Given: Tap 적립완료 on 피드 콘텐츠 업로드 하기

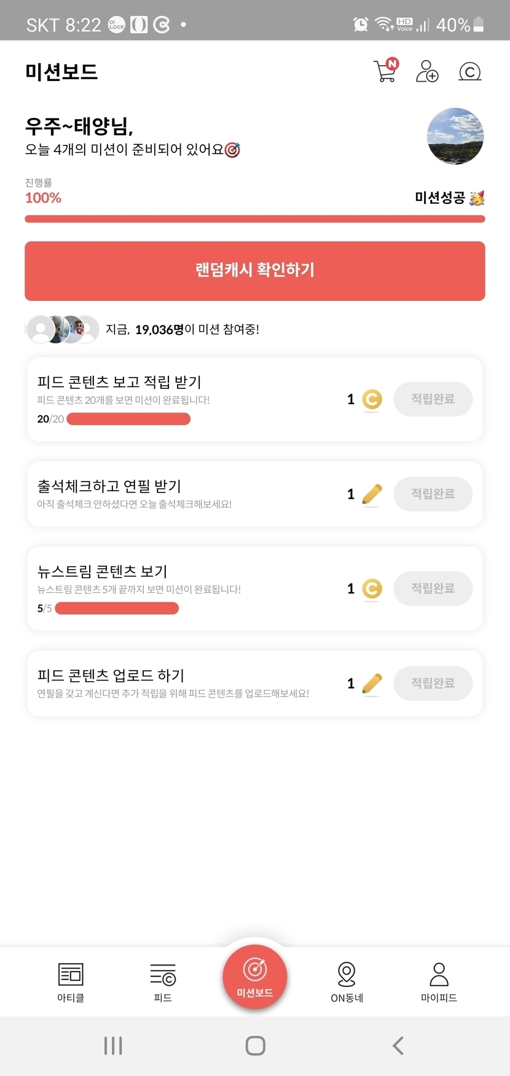Looking at the screenshot, I should pos(433,683).
